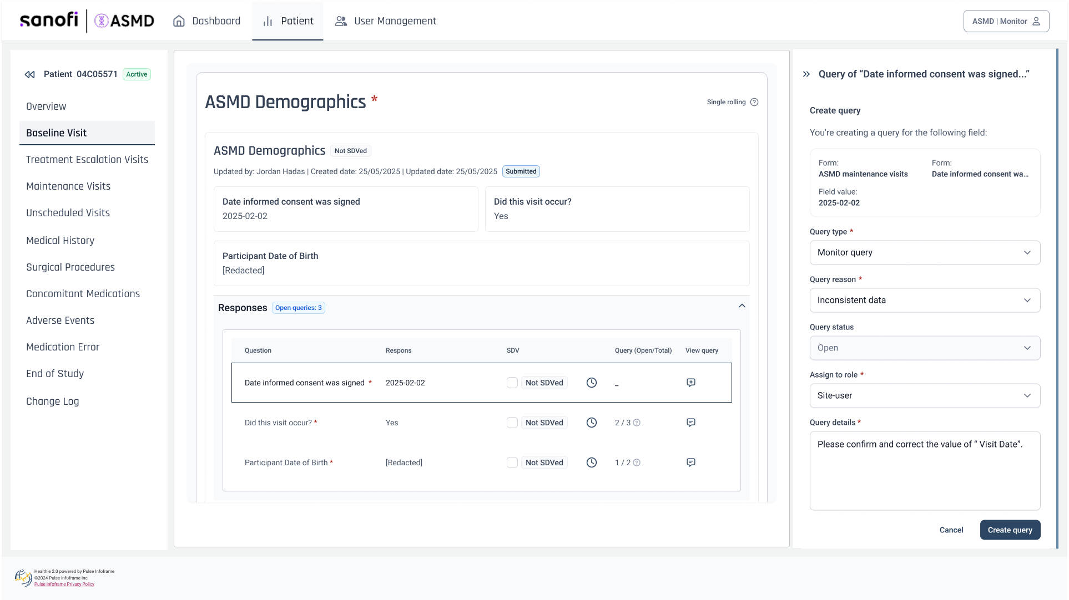This screenshot has height=600, width=1069.
Task: View history clock for informed consent row
Action: tap(592, 383)
